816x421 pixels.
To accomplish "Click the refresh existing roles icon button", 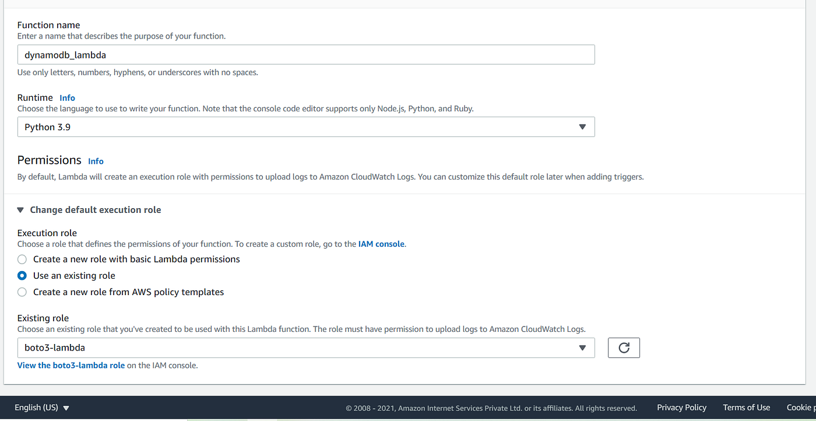I will click(x=624, y=348).
